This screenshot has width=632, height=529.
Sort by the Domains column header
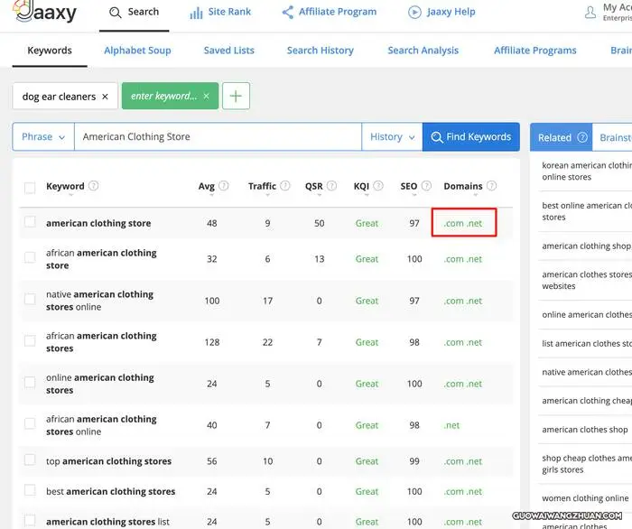coord(462,186)
